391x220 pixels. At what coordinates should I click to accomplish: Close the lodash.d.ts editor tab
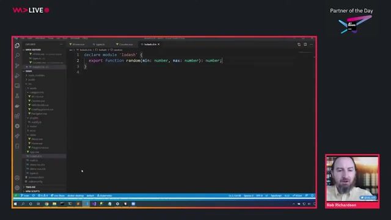[x=159, y=45]
